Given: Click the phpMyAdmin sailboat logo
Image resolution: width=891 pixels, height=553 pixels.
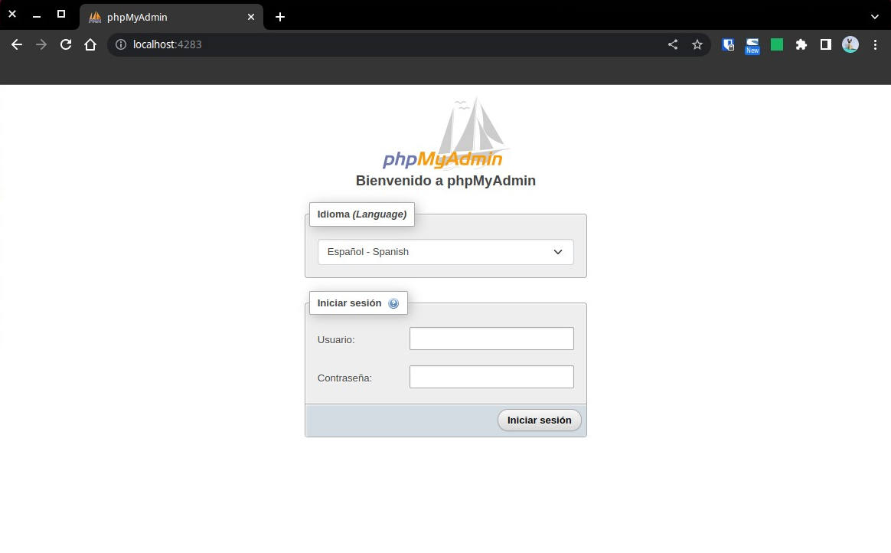Looking at the screenshot, I should [446, 135].
